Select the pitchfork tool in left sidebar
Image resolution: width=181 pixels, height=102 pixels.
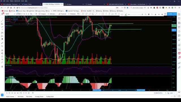(x=2, y=24)
